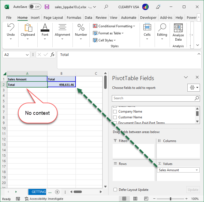Click the cancel X in formula bar
The image size is (204, 202).
click(39, 55)
